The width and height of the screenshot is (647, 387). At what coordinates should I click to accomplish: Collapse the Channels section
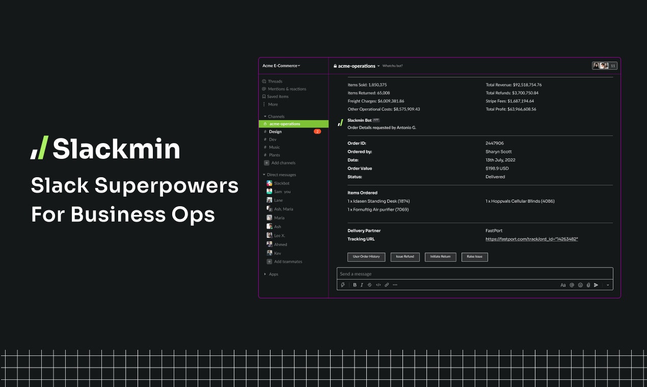(265, 117)
